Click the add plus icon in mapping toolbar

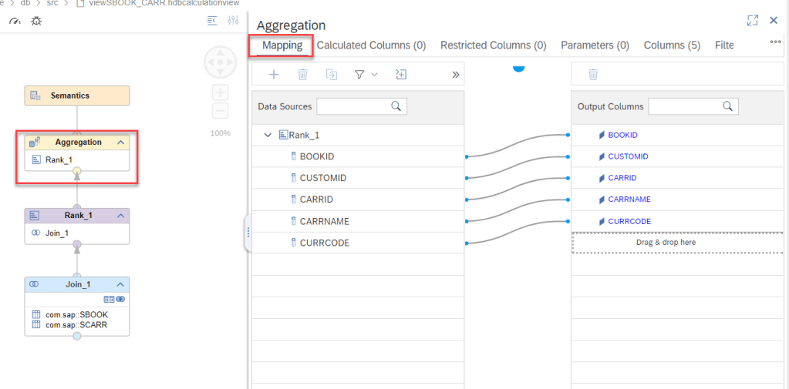pyautogui.click(x=273, y=74)
